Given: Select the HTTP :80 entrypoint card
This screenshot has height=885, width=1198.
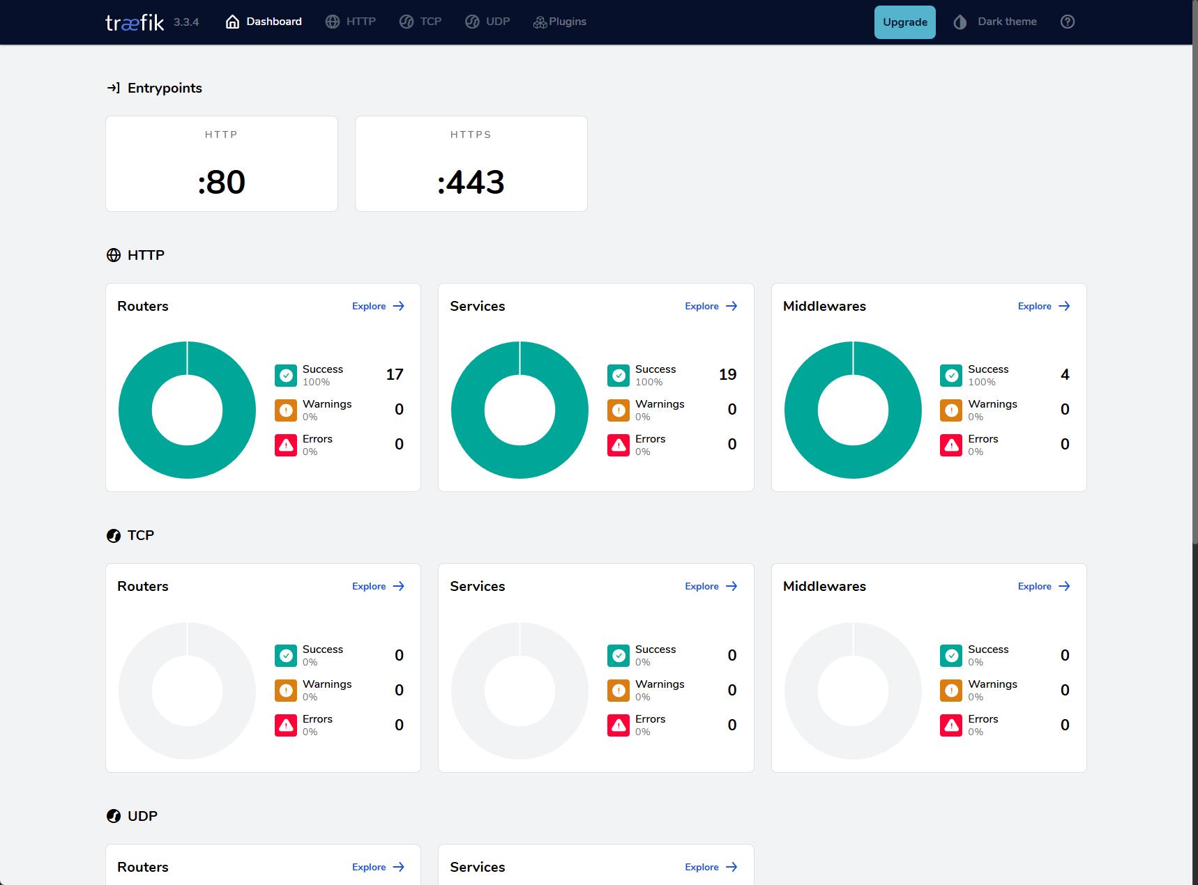Looking at the screenshot, I should tap(222, 164).
